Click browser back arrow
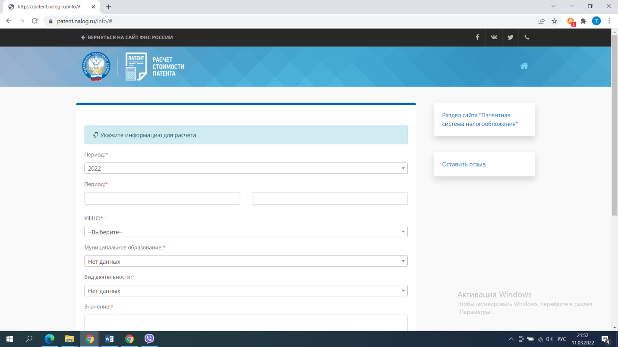The width and height of the screenshot is (618, 347). 9,21
